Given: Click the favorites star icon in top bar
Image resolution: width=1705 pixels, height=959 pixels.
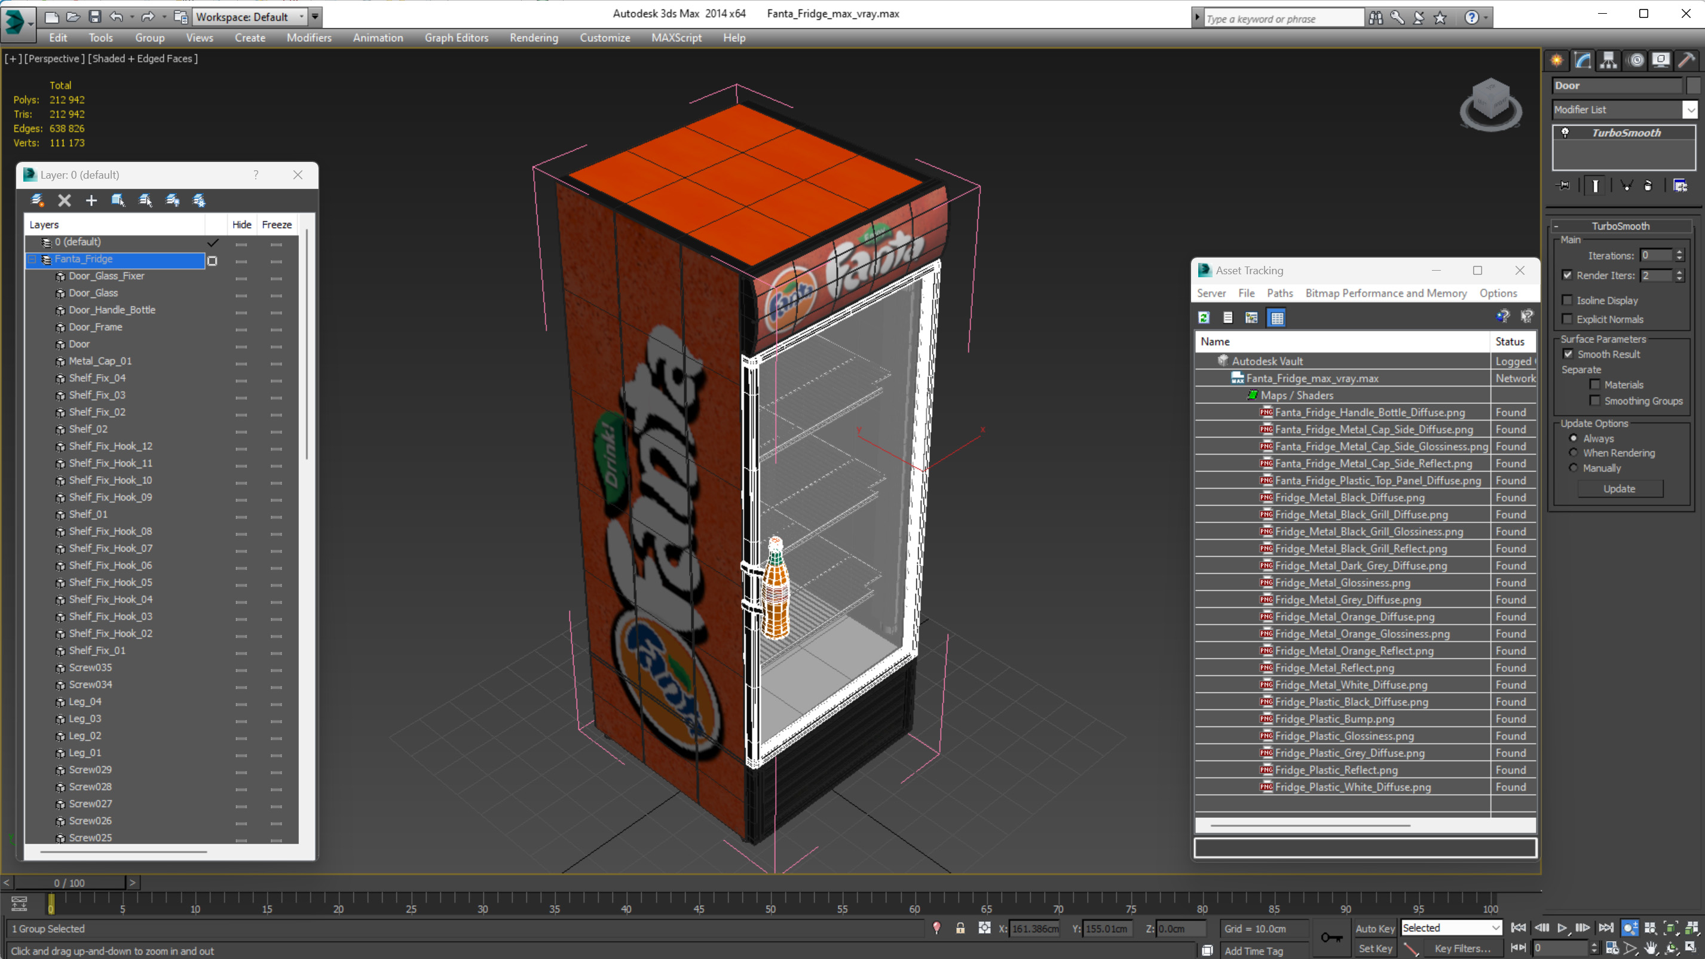Looking at the screenshot, I should pos(1440,18).
